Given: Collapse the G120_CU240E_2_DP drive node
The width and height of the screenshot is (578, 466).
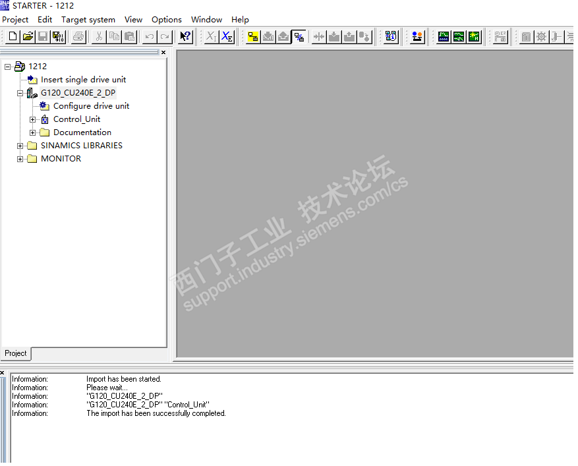Looking at the screenshot, I should tap(20, 94).
